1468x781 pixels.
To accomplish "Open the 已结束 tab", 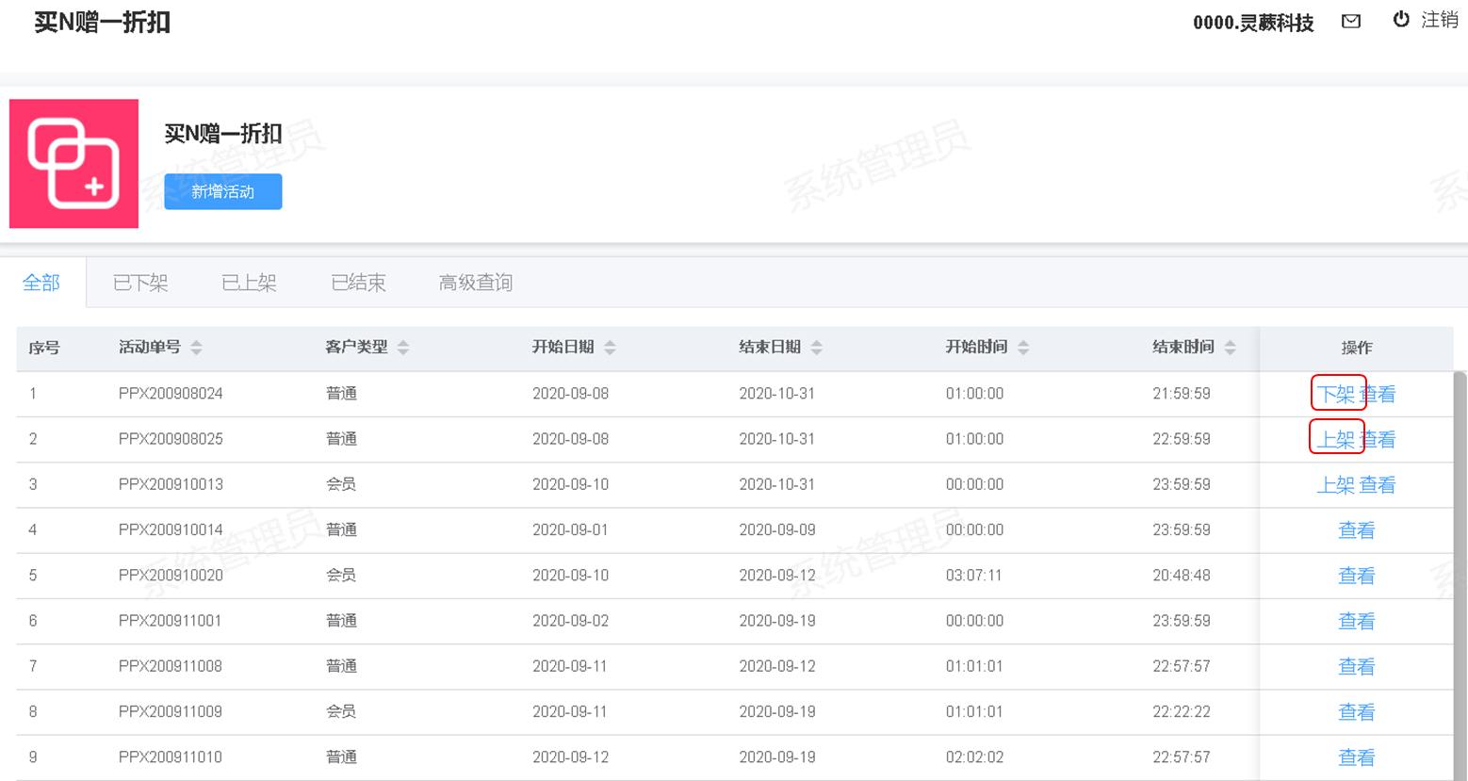I will 358,283.
